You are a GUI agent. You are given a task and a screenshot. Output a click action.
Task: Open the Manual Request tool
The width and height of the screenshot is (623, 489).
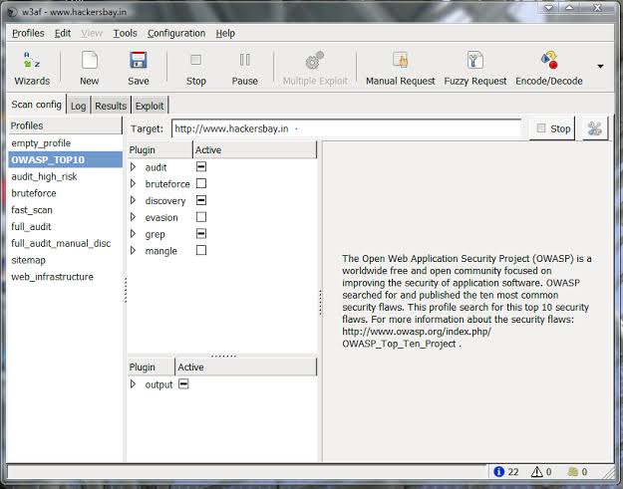tap(400, 68)
